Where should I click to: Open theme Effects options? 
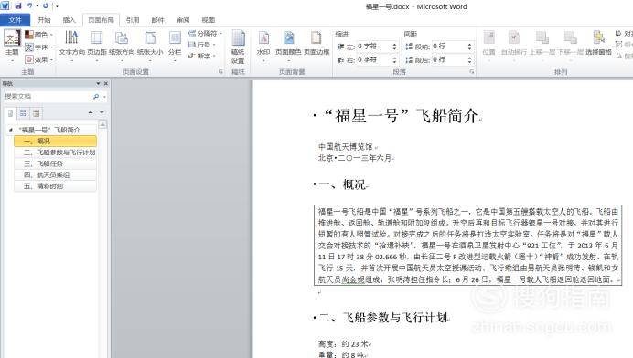click(x=38, y=59)
